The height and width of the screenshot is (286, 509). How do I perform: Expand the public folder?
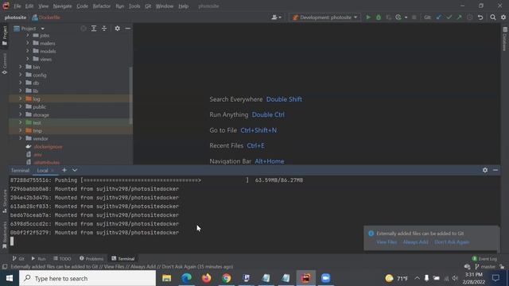(21, 106)
